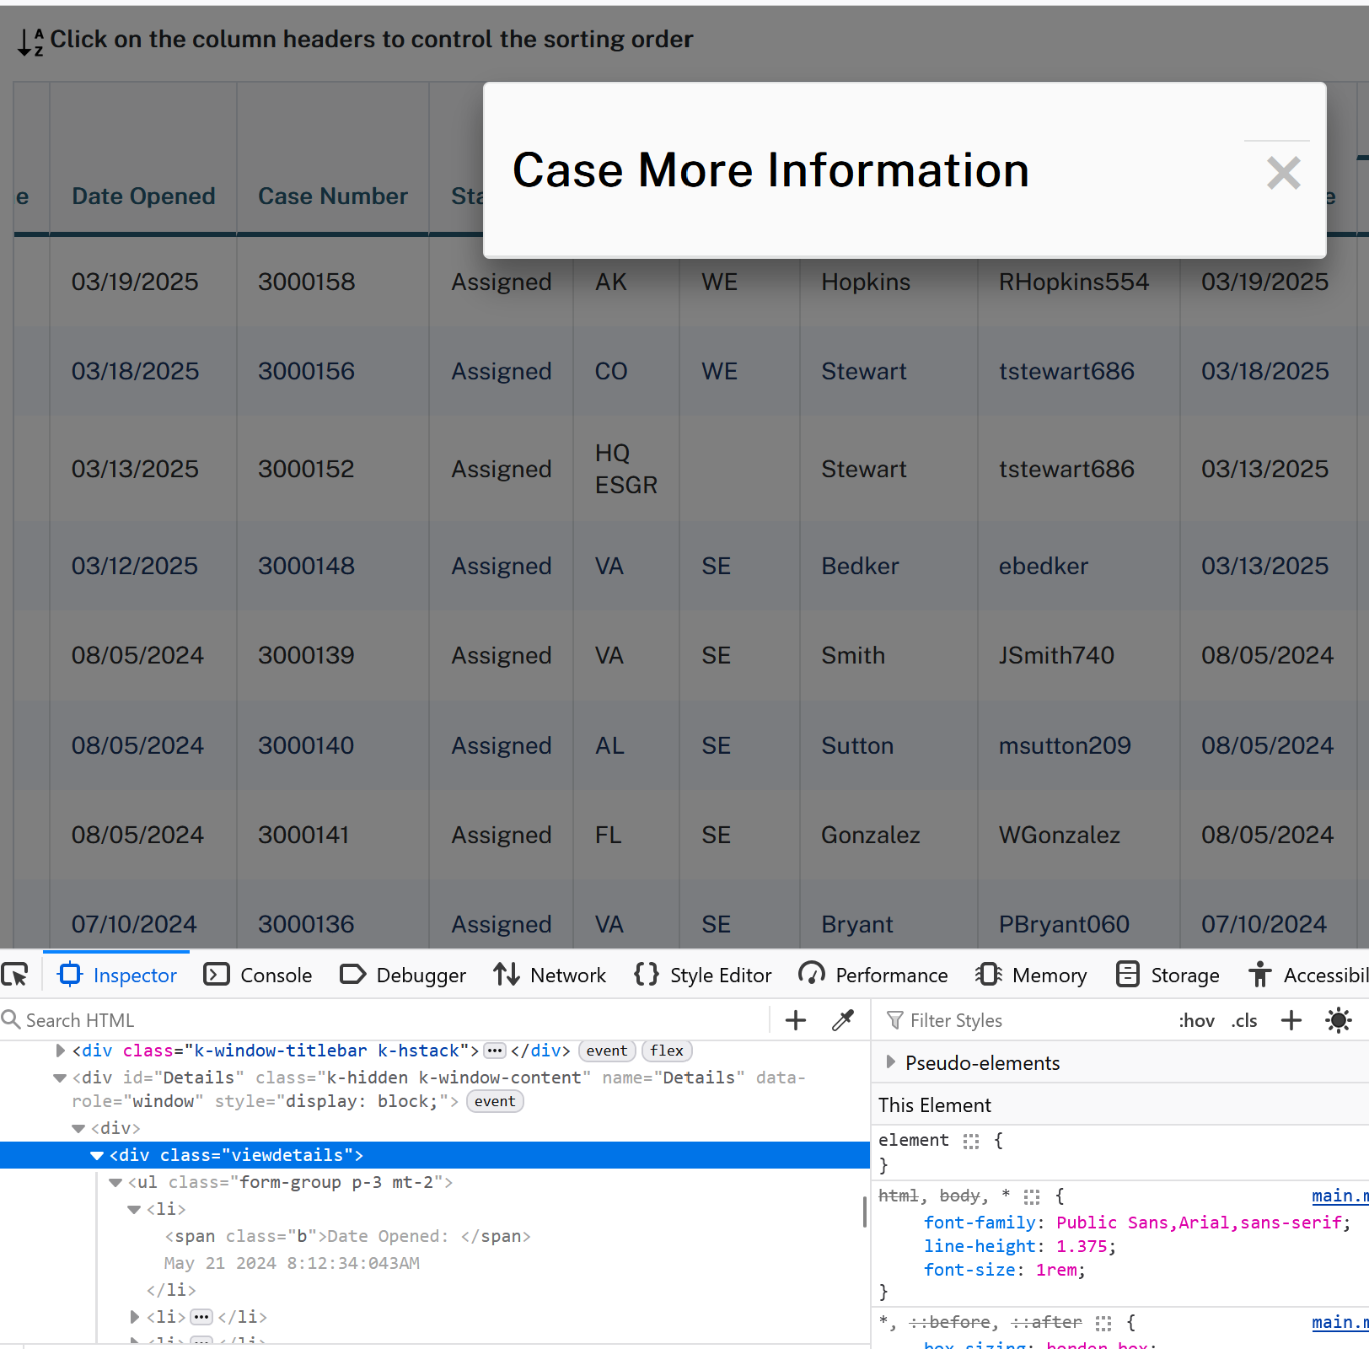The height and width of the screenshot is (1349, 1369).
Task: Collapse the viewdetails div node
Action: pyautogui.click(x=97, y=1155)
